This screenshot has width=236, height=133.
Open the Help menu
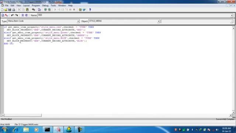coord(70,6)
